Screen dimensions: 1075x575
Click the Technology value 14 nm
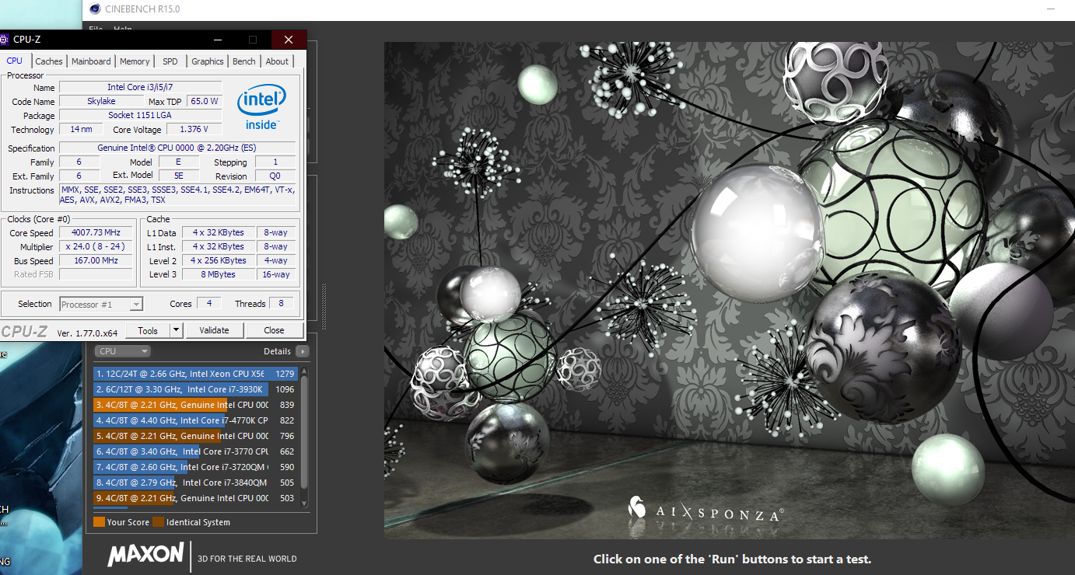81,130
